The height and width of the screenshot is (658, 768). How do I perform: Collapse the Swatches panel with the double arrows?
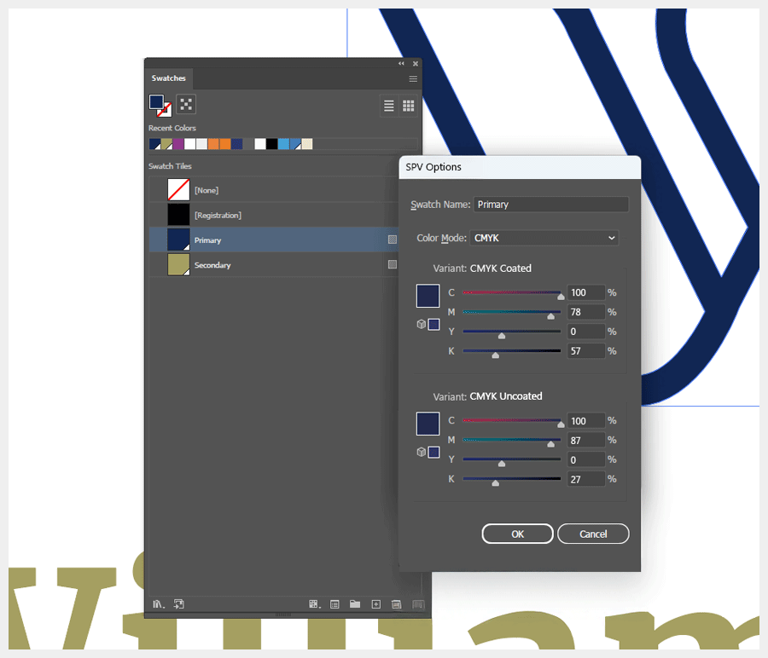[399, 63]
